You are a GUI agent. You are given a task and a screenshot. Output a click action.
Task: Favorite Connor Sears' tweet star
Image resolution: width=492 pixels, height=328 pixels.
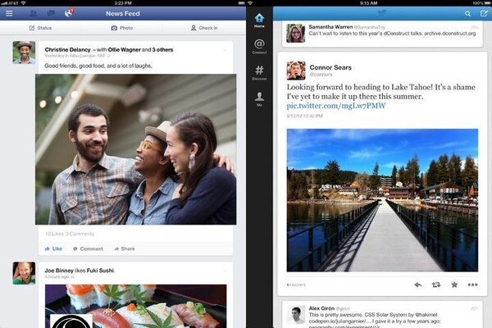pyautogui.click(x=454, y=285)
